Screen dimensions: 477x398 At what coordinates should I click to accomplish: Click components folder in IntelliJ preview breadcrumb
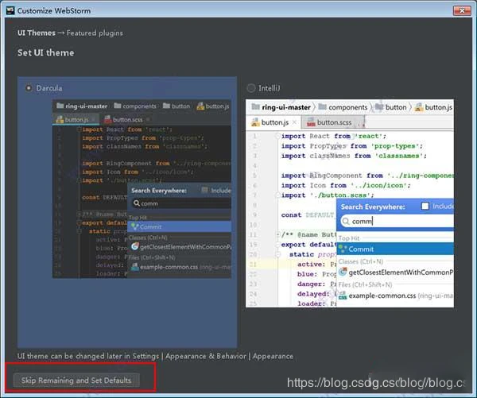pos(343,107)
